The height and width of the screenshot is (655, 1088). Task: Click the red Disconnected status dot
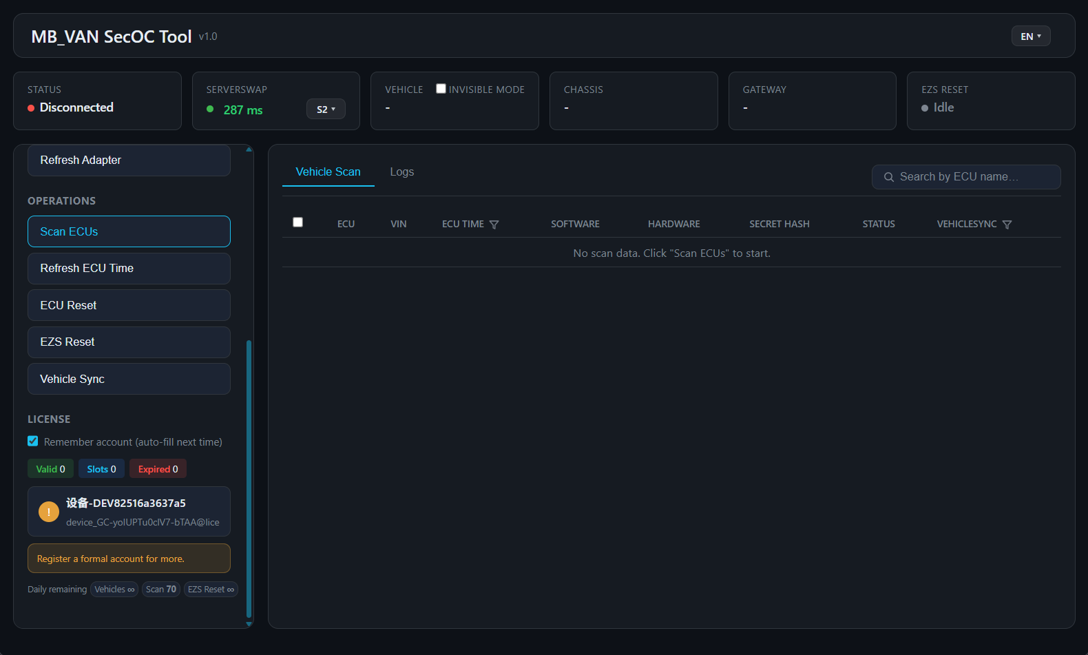[x=31, y=108]
